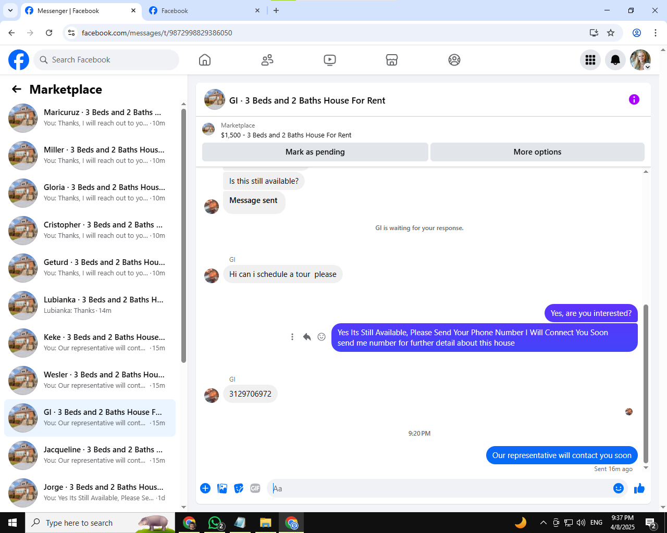Open the Marketplace storefront icon

pyautogui.click(x=392, y=60)
